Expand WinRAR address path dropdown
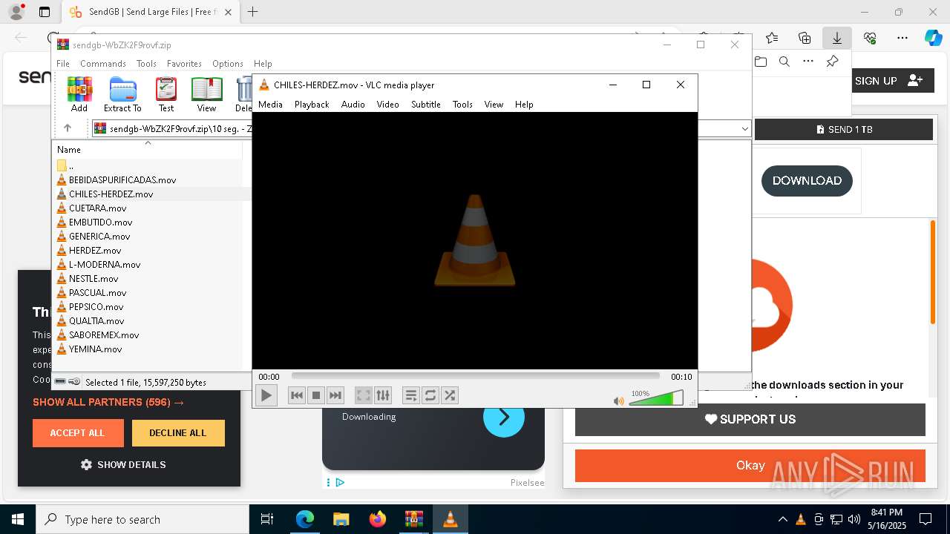This screenshot has height=534, width=950. tap(744, 129)
